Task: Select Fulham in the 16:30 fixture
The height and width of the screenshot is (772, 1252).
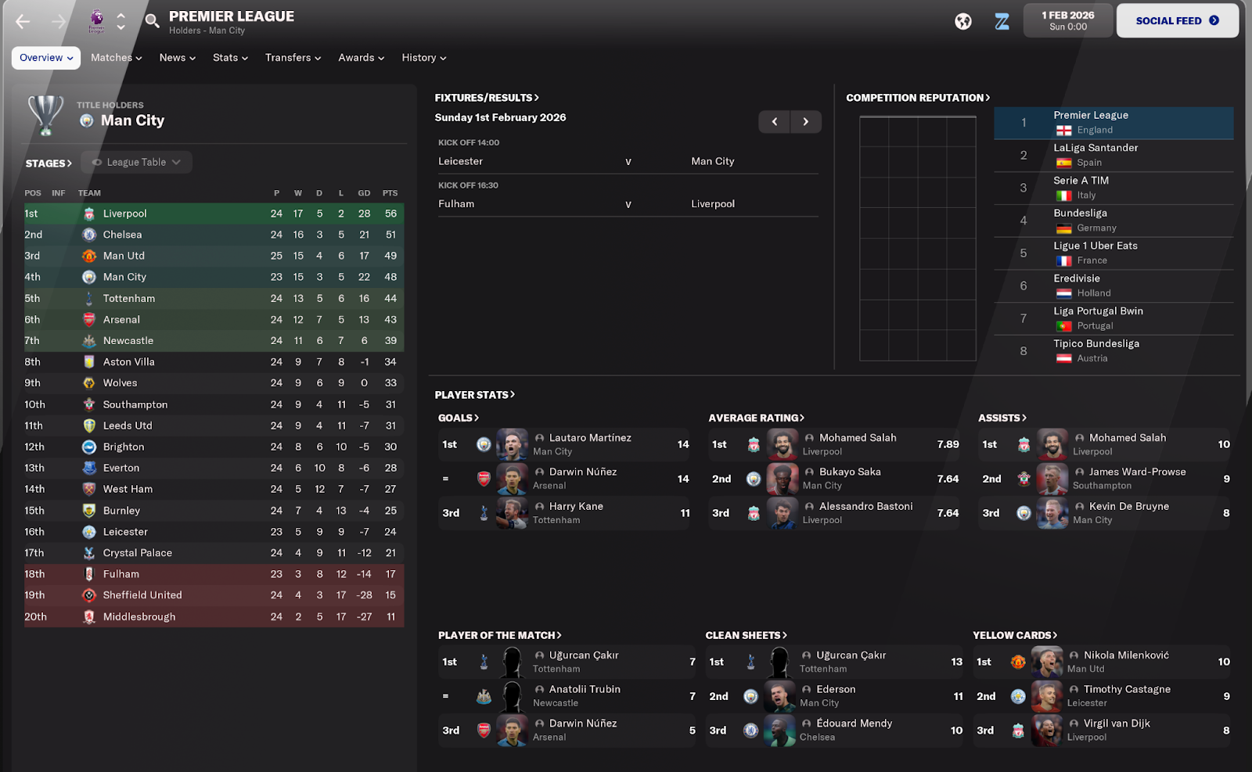Action: (x=456, y=204)
